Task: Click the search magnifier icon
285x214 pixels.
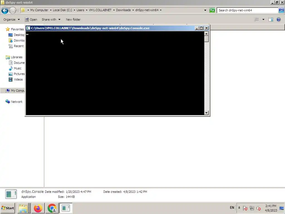Action: [x=281, y=10]
